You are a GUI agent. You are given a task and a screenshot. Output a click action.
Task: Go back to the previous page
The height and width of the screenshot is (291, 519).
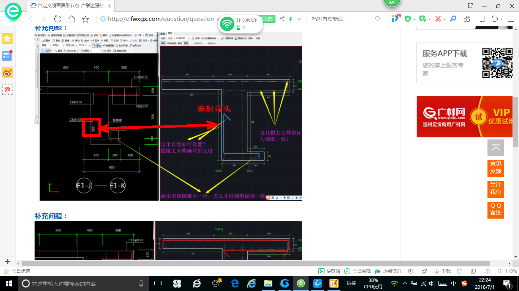(x=31, y=19)
